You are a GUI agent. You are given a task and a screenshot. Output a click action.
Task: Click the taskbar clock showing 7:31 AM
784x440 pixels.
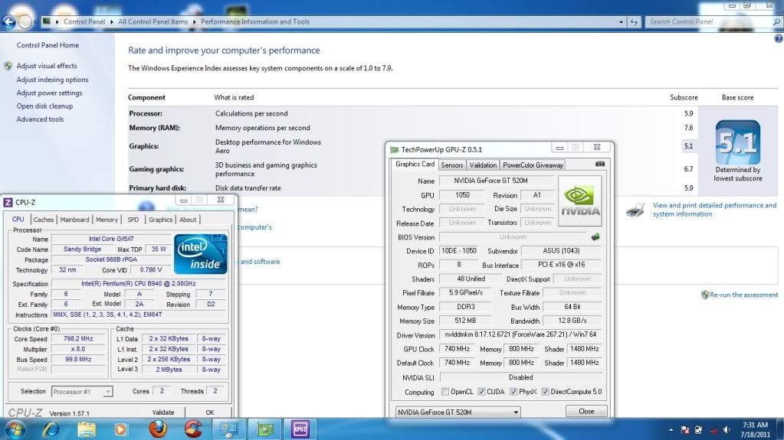[755, 429]
